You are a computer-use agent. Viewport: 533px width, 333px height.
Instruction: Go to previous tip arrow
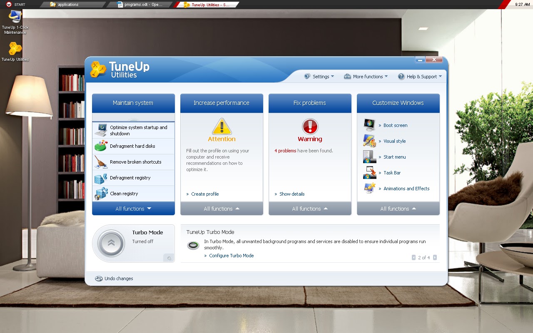click(413, 258)
